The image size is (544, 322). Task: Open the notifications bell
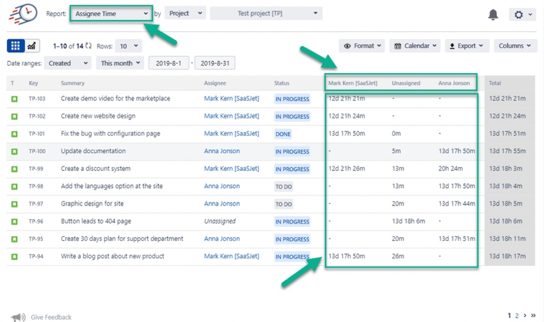(x=493, y=15)
